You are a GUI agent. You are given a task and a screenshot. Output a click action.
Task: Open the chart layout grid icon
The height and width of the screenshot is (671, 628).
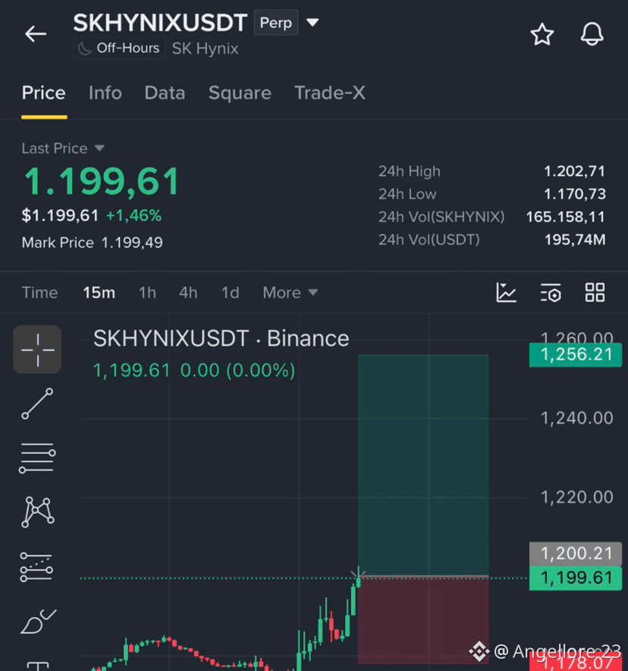[595, 293]
